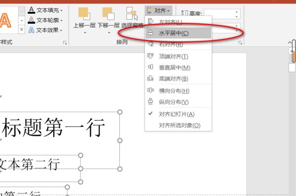296x196 pixels.
Task: Expand the Text Fill dropdown arrow
Action: (x=62, y=10)
